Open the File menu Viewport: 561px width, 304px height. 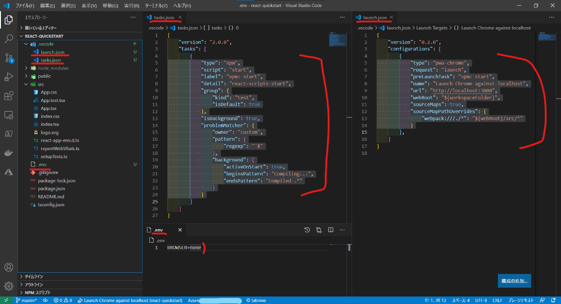[24, 6]
